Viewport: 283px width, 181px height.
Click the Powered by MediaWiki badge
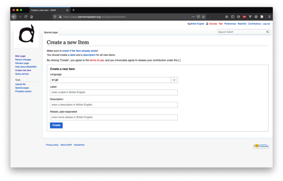point(261,146)
